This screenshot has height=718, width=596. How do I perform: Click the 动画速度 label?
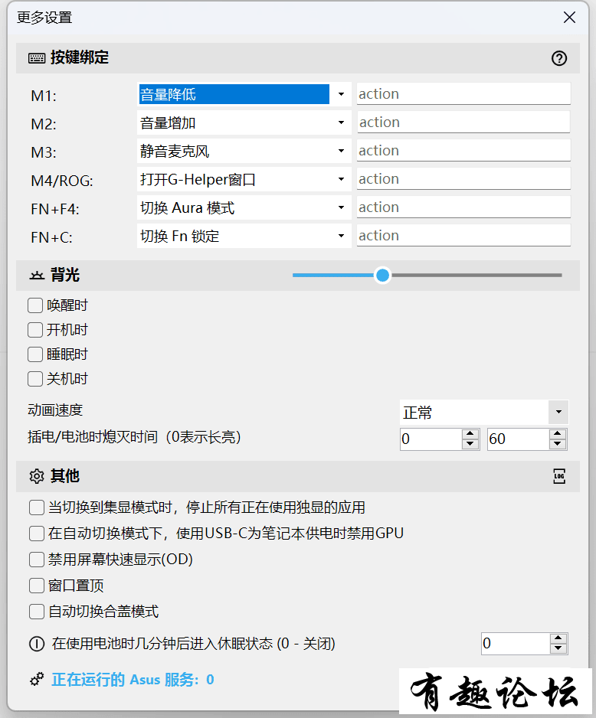click(55, 410)
